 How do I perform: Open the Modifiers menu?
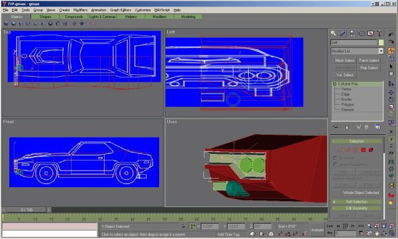tap(80, 10)
